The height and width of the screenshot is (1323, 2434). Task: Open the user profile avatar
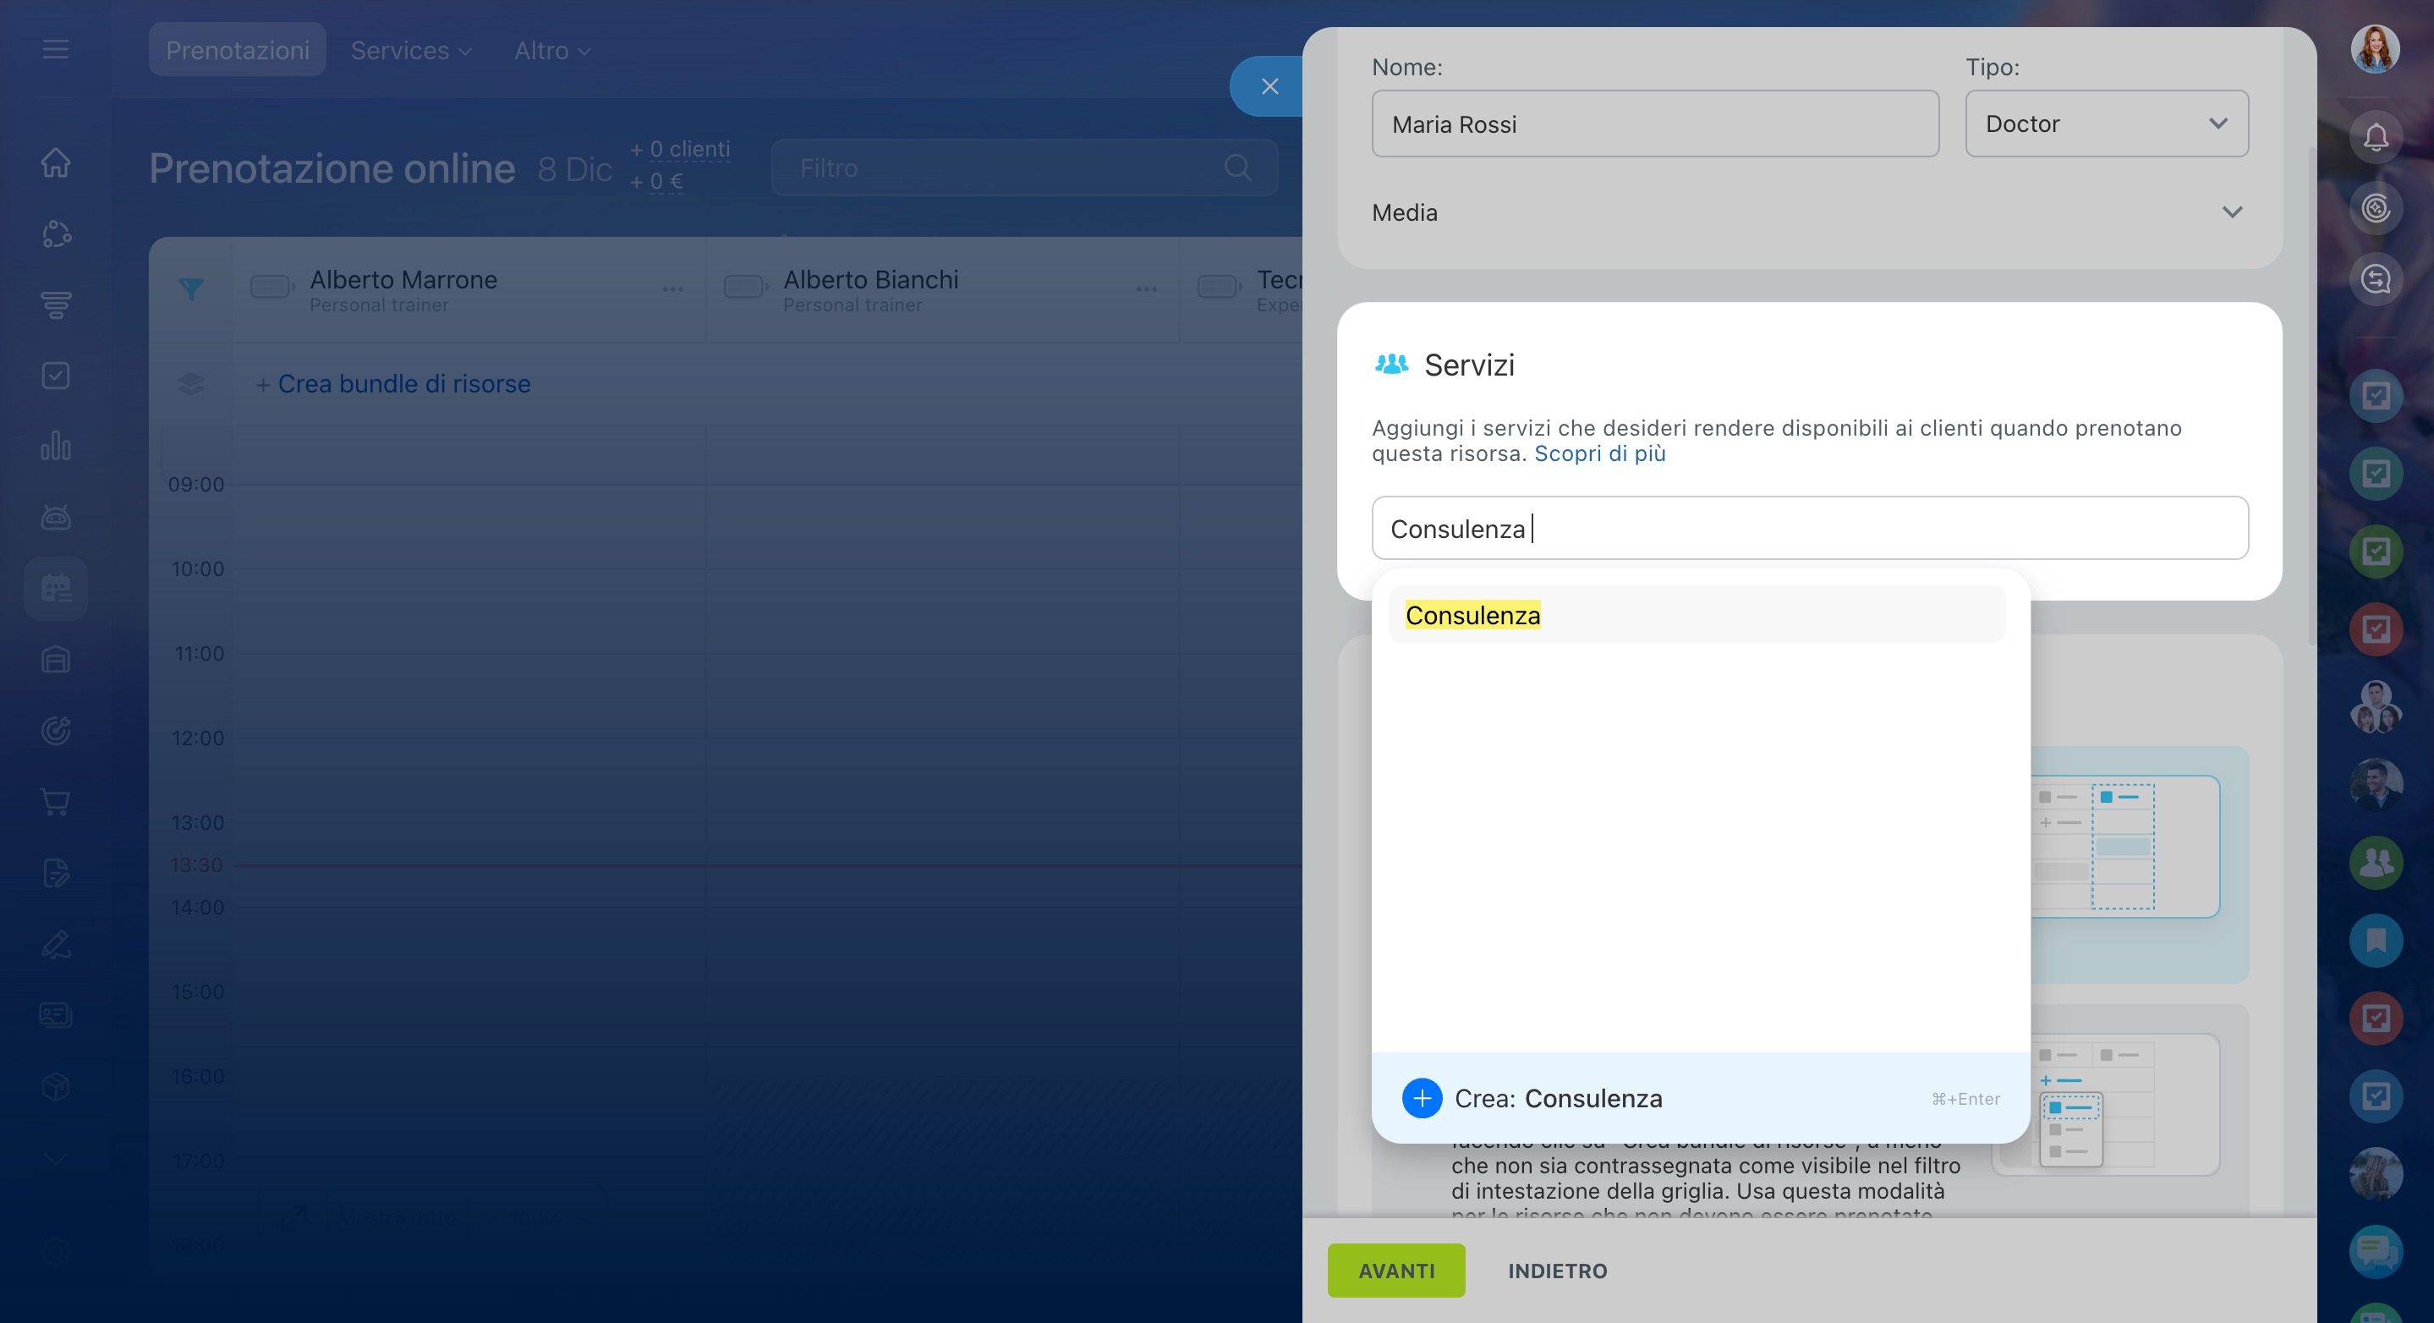pyautogui.click(x=2375, y=49)
